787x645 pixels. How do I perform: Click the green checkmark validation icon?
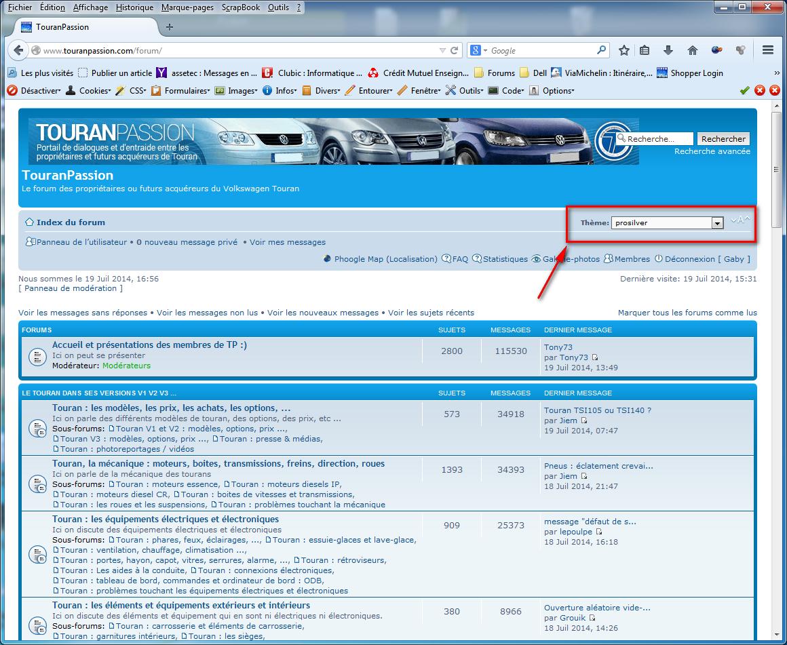tap(744, 90)
